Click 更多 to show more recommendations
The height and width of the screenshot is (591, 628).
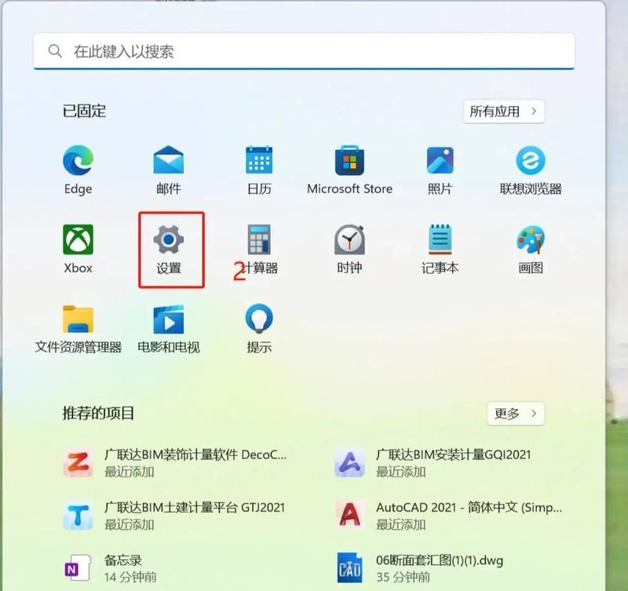[516, 413]
